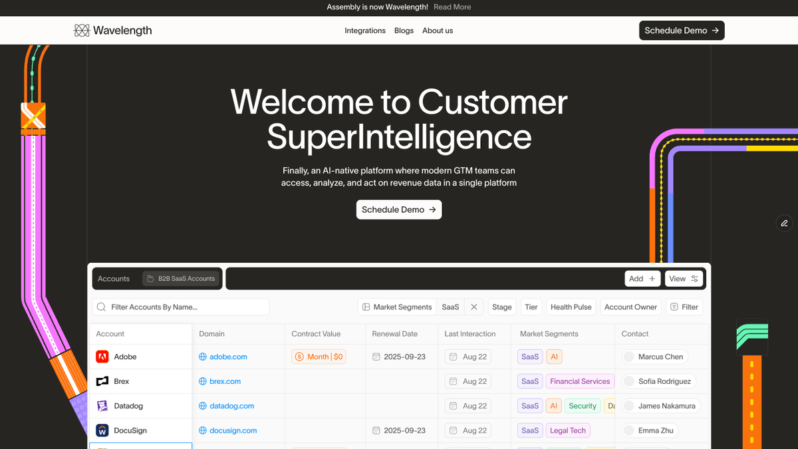
Task: Open the Tier filter dropdown
Action: click(x=531, y=307)
